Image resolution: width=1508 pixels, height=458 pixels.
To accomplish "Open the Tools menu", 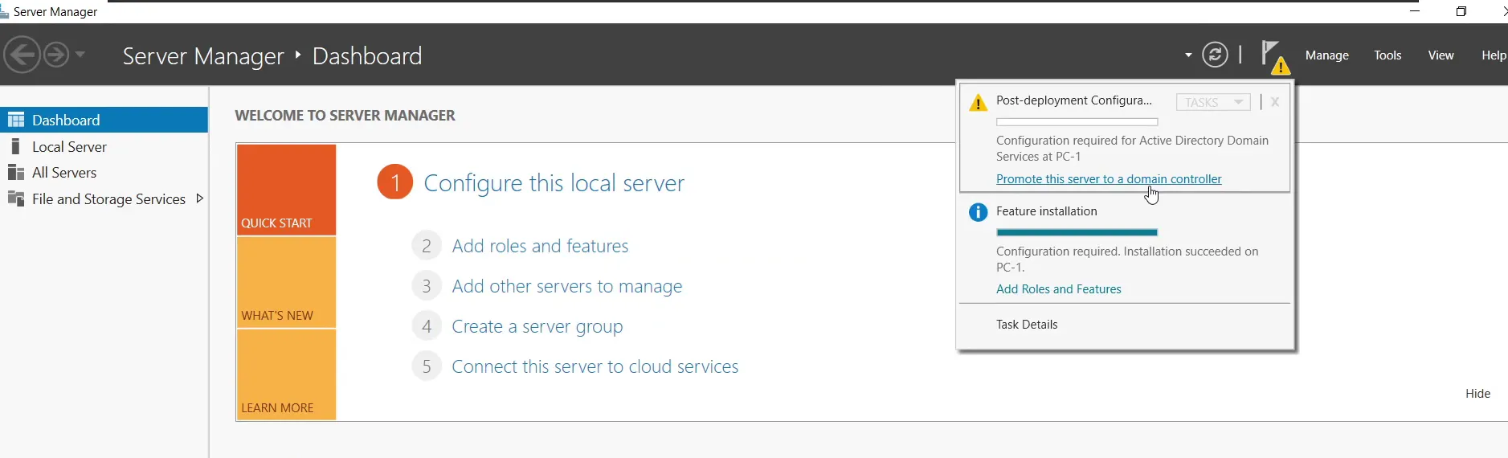I will point(1387,55).
